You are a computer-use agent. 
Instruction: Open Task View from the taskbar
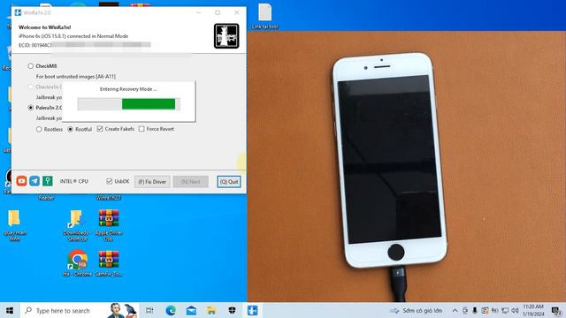(x=149, y=310)
